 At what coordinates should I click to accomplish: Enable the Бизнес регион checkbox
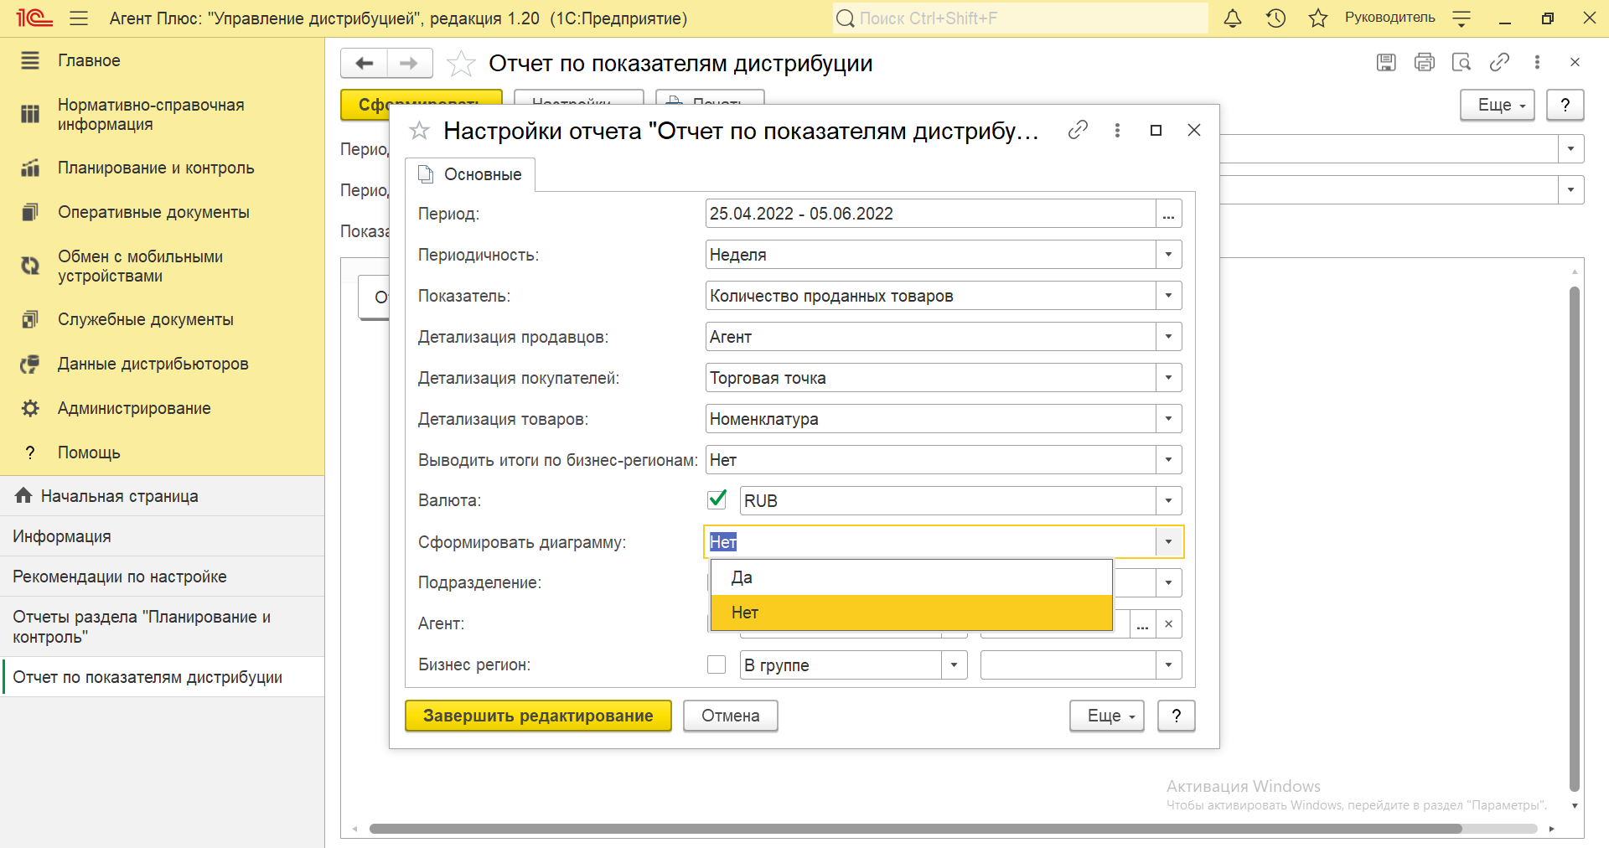717,664
